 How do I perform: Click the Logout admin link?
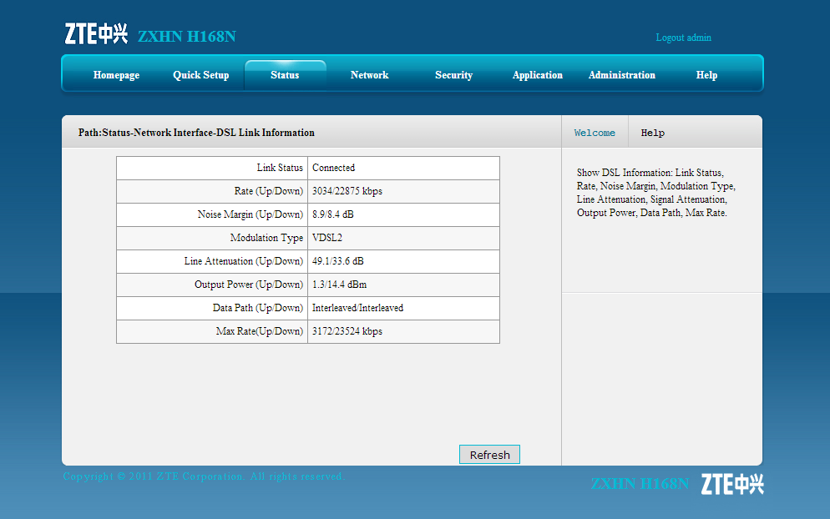click(x=683, y=38)
